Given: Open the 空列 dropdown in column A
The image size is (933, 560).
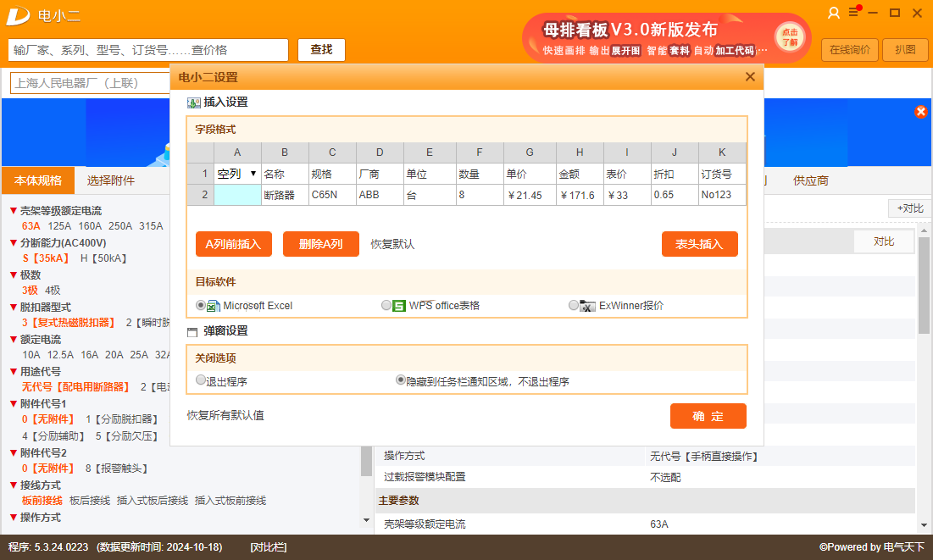Looking at the screenshot, I should click(252, 175).
